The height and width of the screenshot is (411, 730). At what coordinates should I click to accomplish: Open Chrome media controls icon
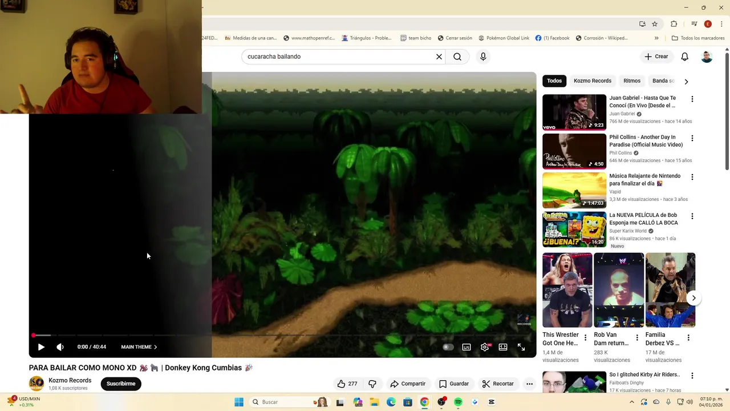694,24
